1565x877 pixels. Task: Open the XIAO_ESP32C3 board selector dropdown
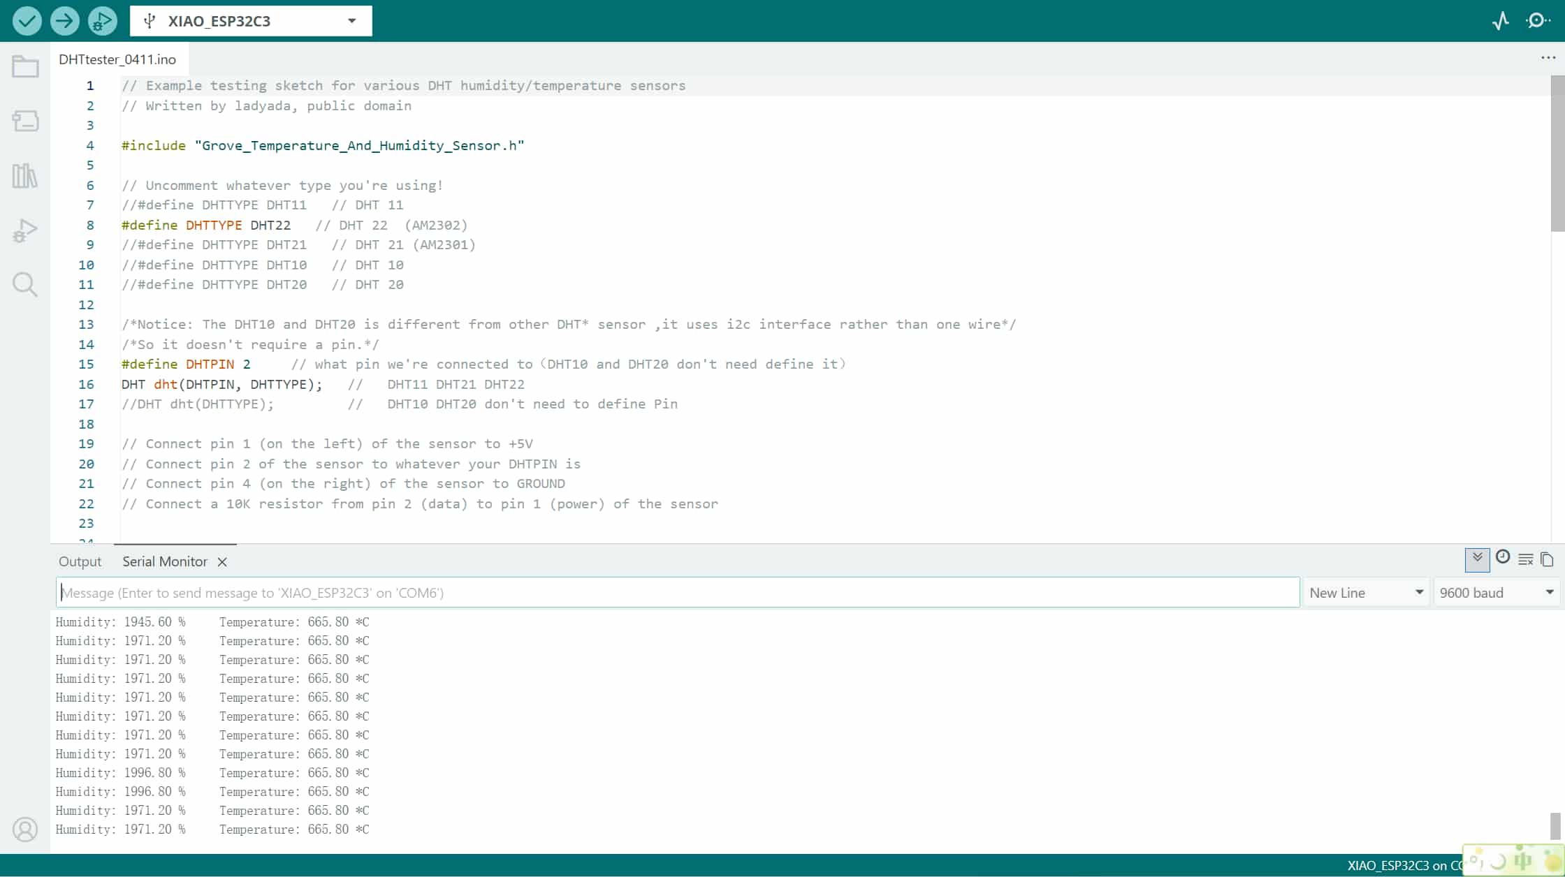251,21
